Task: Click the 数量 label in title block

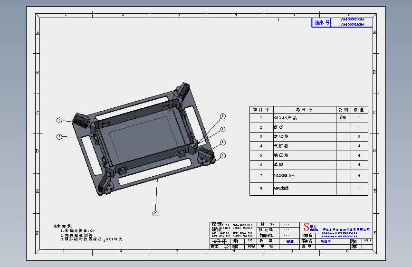Action: coord(266,241)
